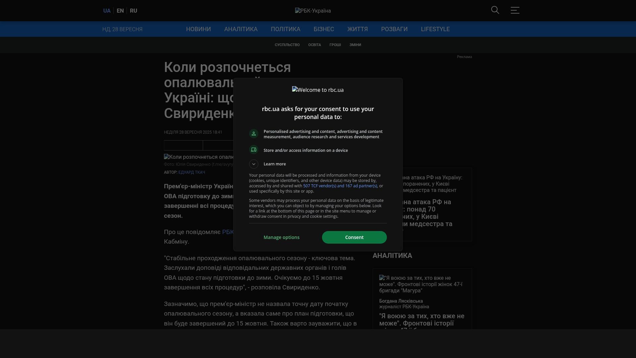Click the РБК-Україна logo
The image size is (636, 358).
tap(313, 11)
